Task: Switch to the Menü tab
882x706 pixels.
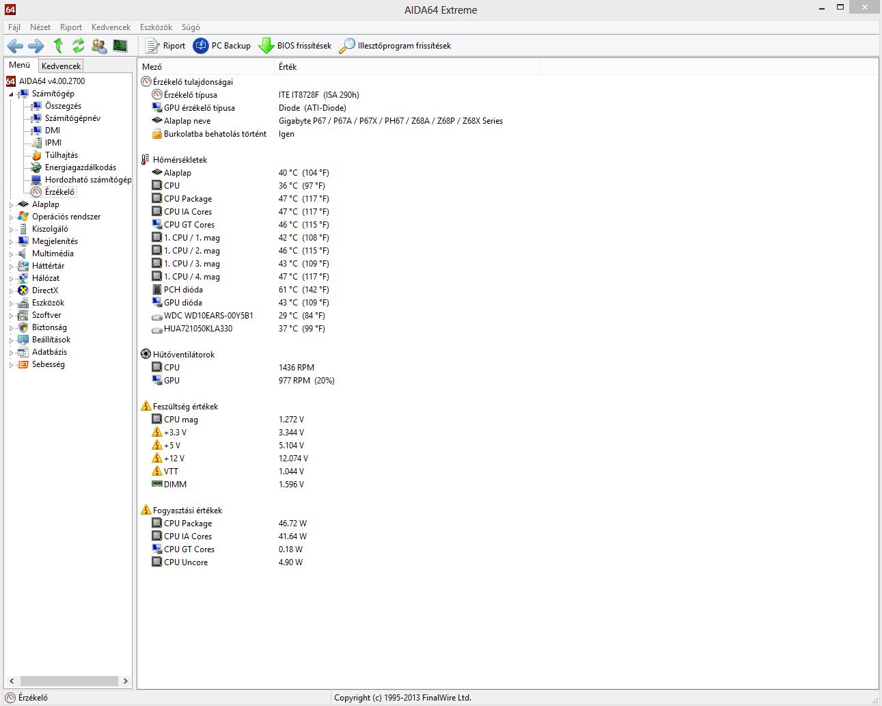Action: [x=20, y=65]
